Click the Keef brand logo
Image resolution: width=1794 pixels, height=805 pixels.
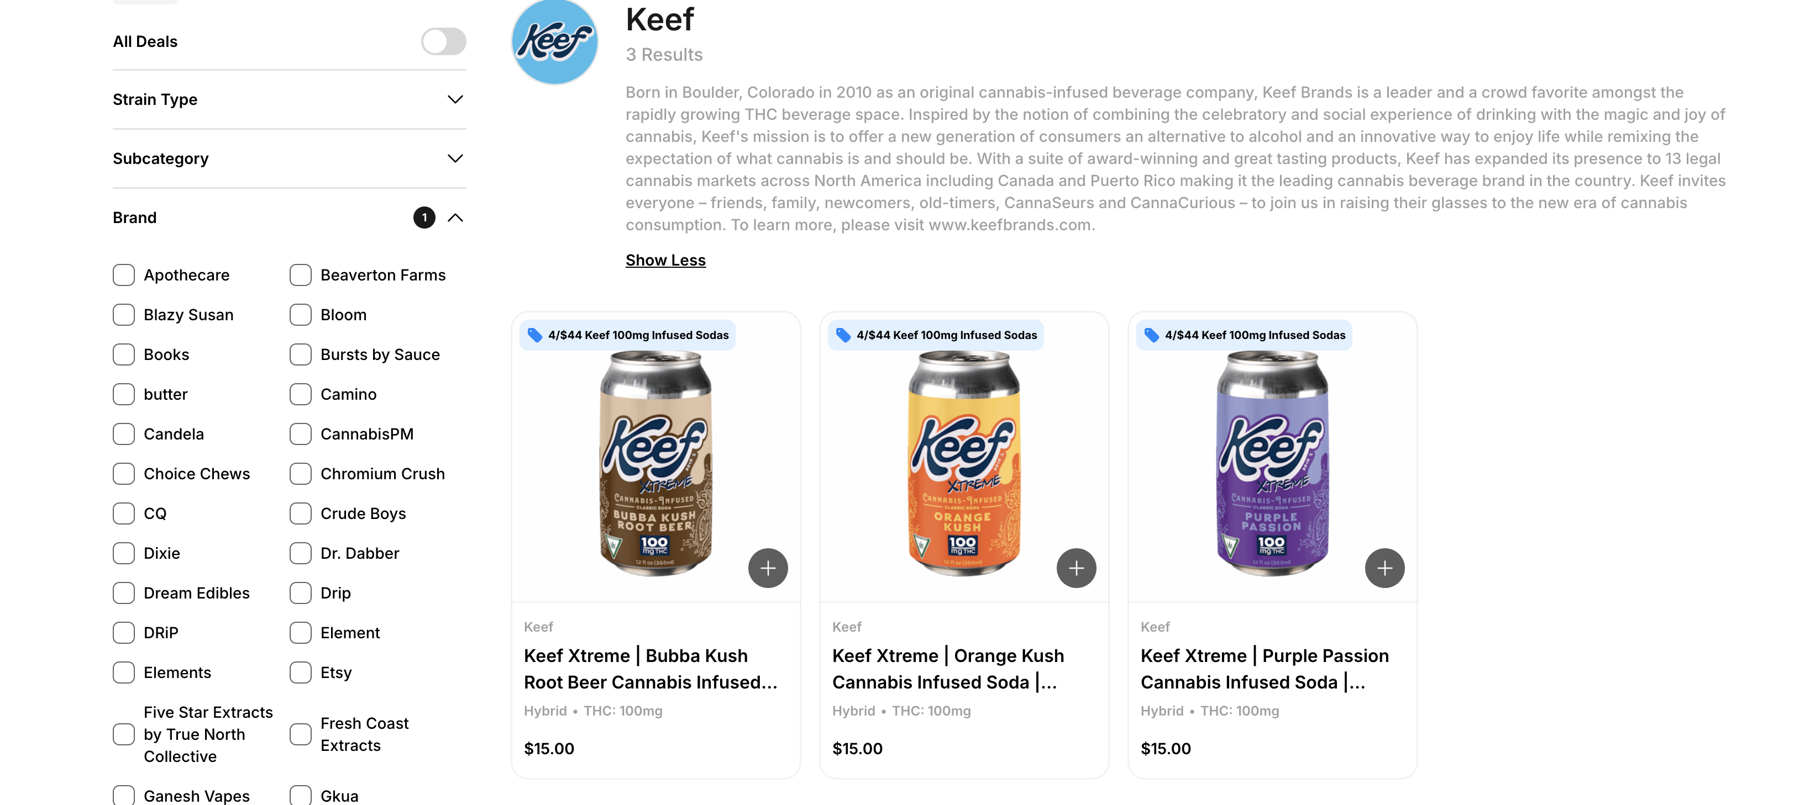click(x=554, y=42)
